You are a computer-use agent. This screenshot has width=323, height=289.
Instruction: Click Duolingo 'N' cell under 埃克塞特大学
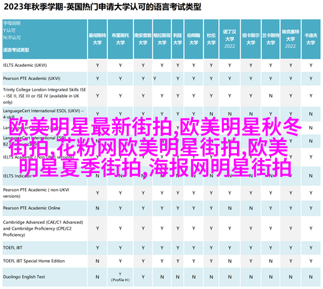pyautogui.click(x=291, y=277)
